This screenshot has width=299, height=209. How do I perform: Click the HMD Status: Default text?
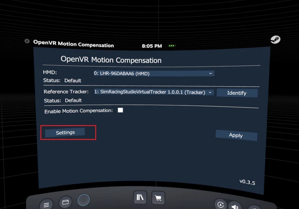[x=62, y=80]
